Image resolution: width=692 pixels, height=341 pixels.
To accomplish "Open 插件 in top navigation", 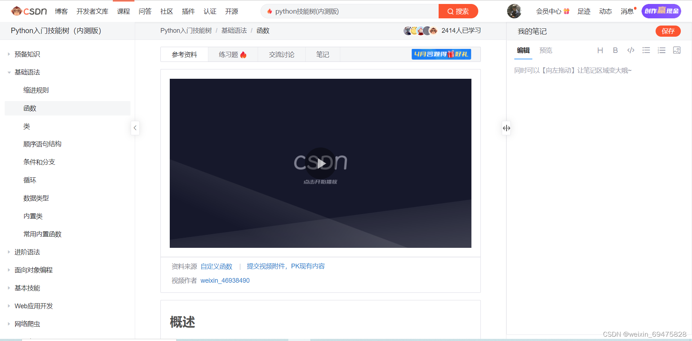I will coord(188,11).
